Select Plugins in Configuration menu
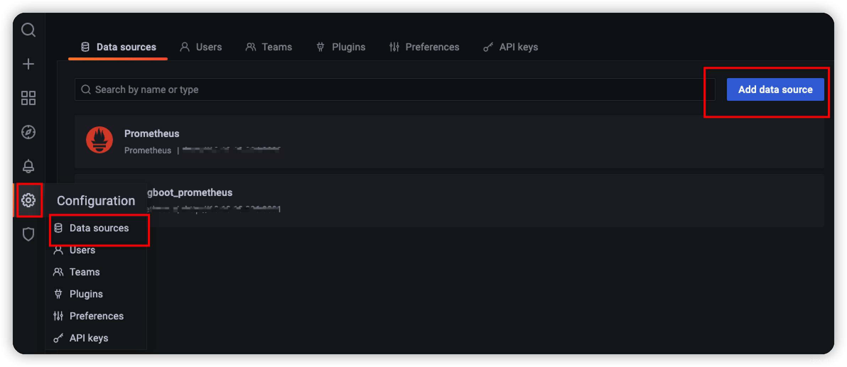The height and width of the screenshot is (367, 847). [x=96, y=294]
